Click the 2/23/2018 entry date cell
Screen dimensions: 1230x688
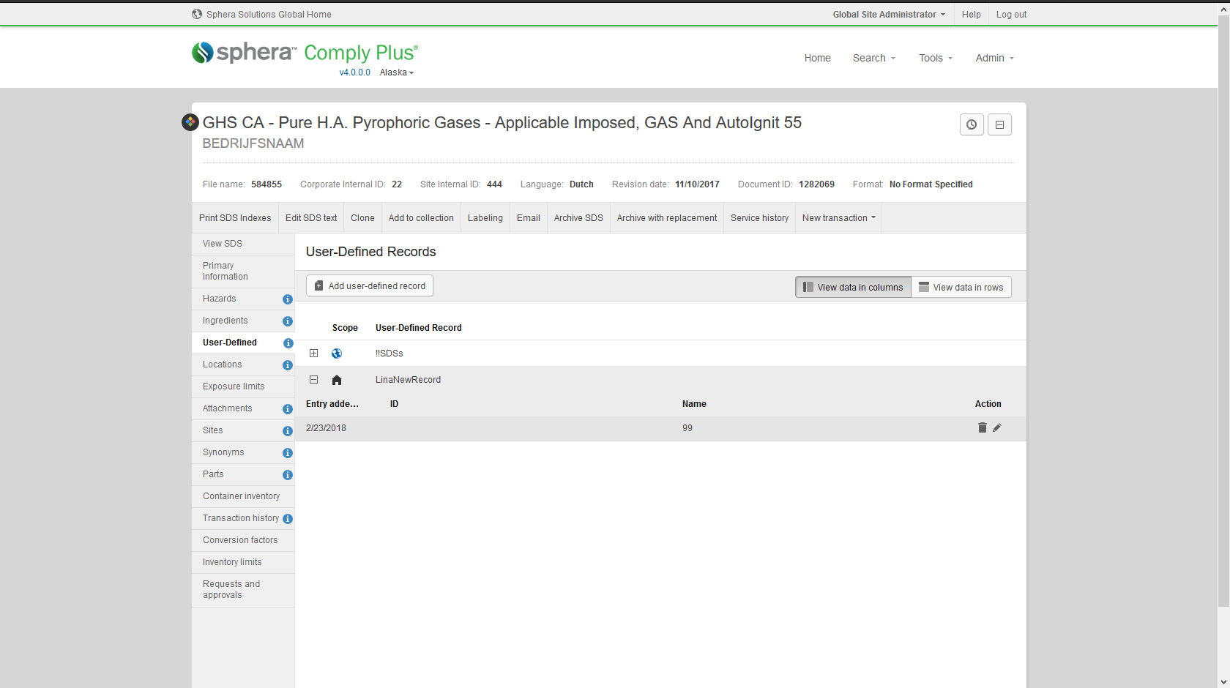326,428
